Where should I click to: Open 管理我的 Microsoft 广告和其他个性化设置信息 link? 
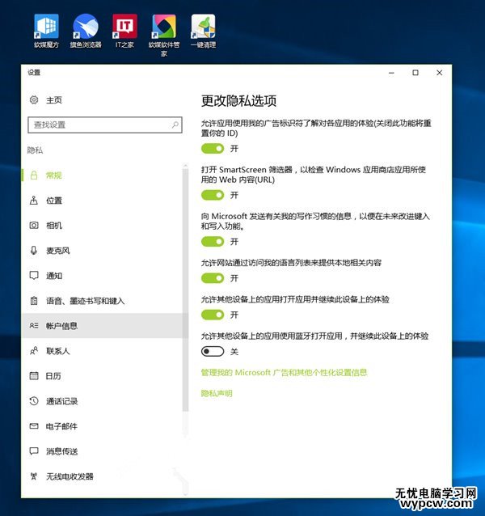[284, 373]
